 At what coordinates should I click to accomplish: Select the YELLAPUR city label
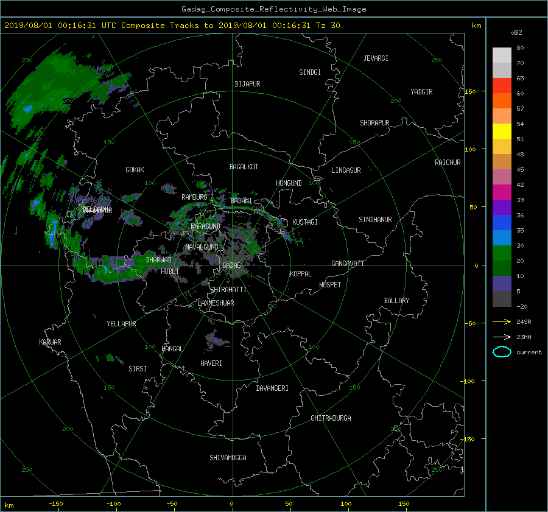click(x=121, y=324)
